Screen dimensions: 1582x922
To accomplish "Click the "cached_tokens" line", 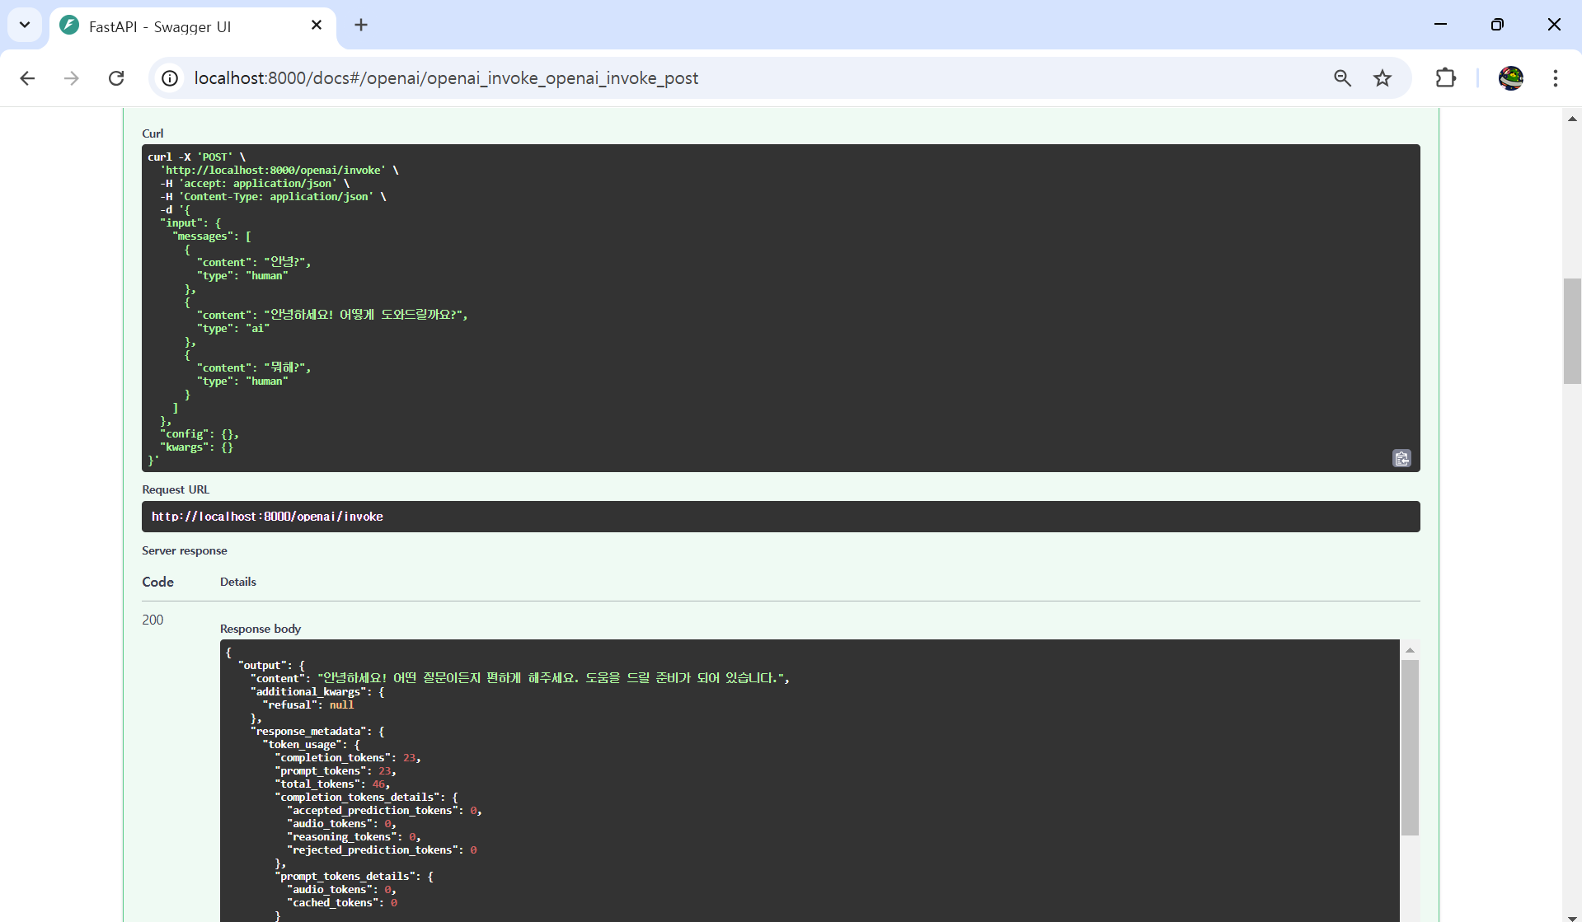I will click(342, 903).
